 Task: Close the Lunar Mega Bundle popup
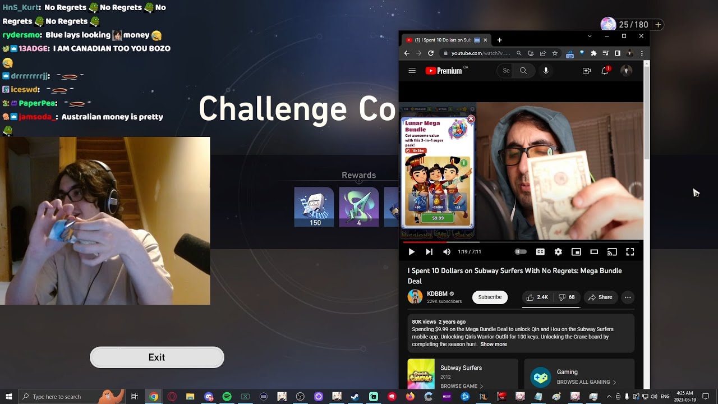(471, 119)
